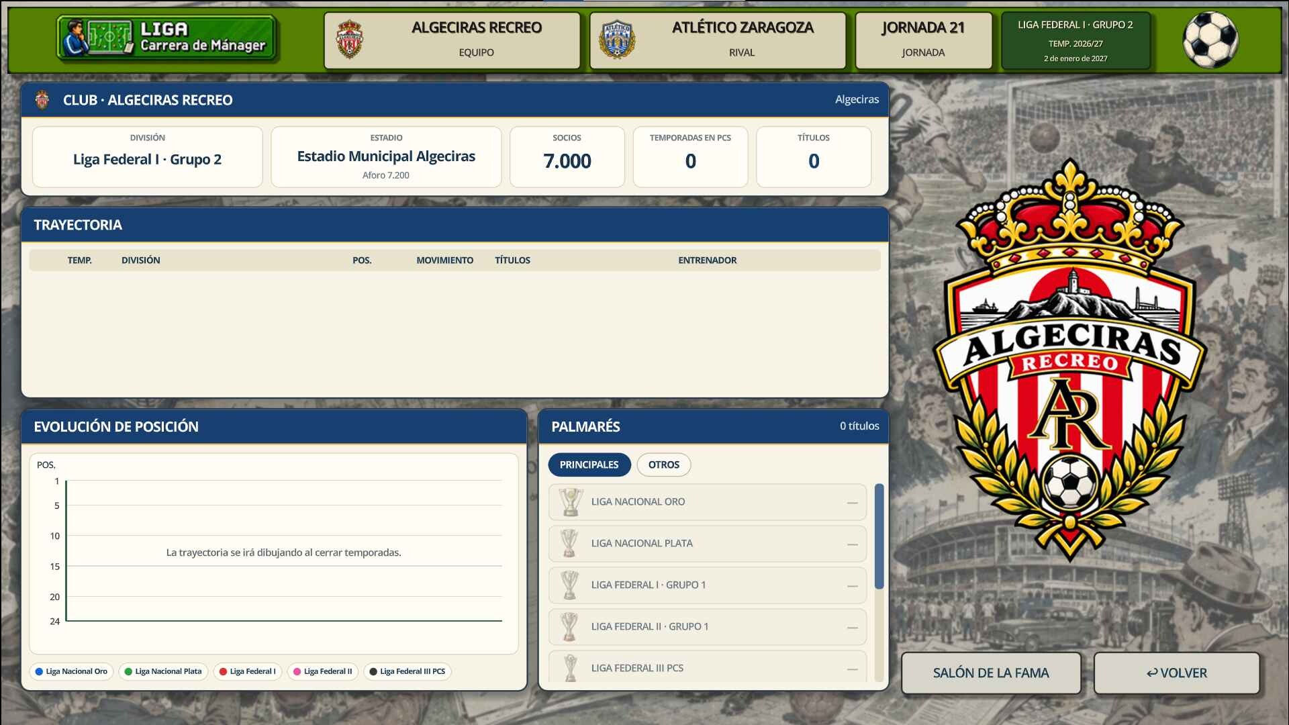This screenshot has width=1289, height=725.
Task: Click trophy icon for Liga Federal II Grupo 1
Action: tap(570, 627)
